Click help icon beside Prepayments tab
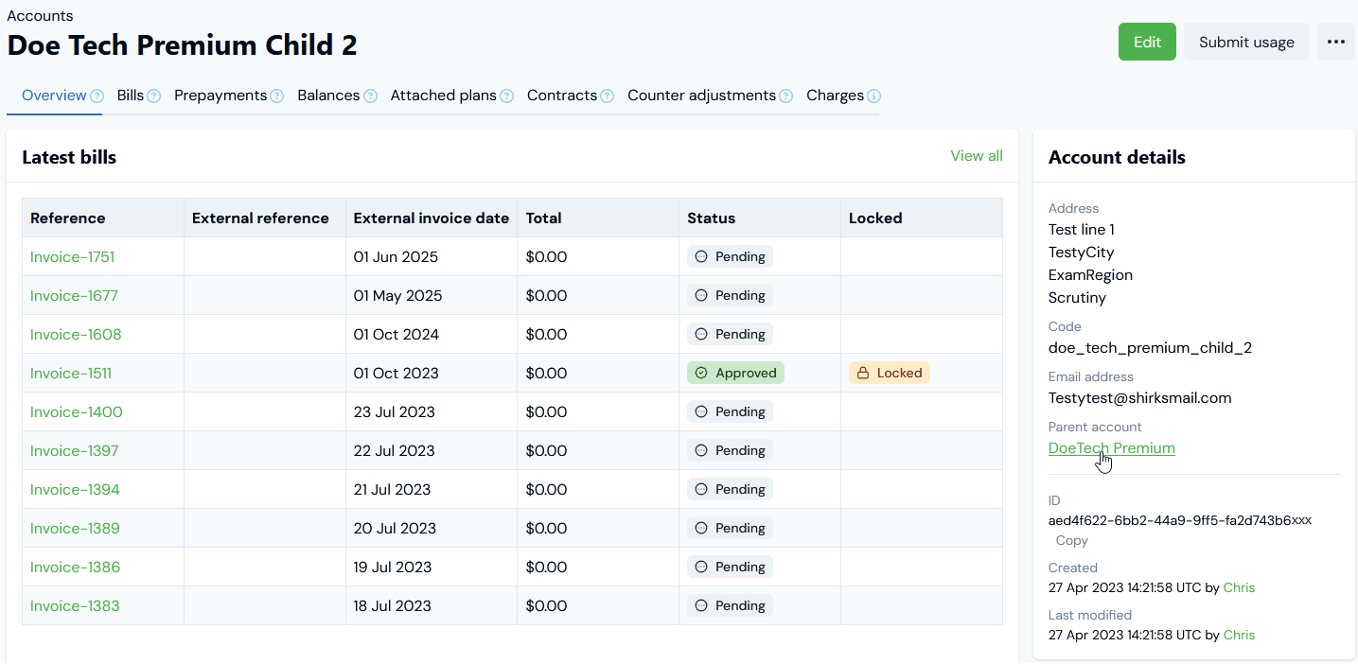1358x664 pixels. point(276,96)
